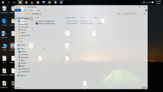Open Pictures under Quick access
Viewport: 163px width, 92px height.
pos(23,30)
